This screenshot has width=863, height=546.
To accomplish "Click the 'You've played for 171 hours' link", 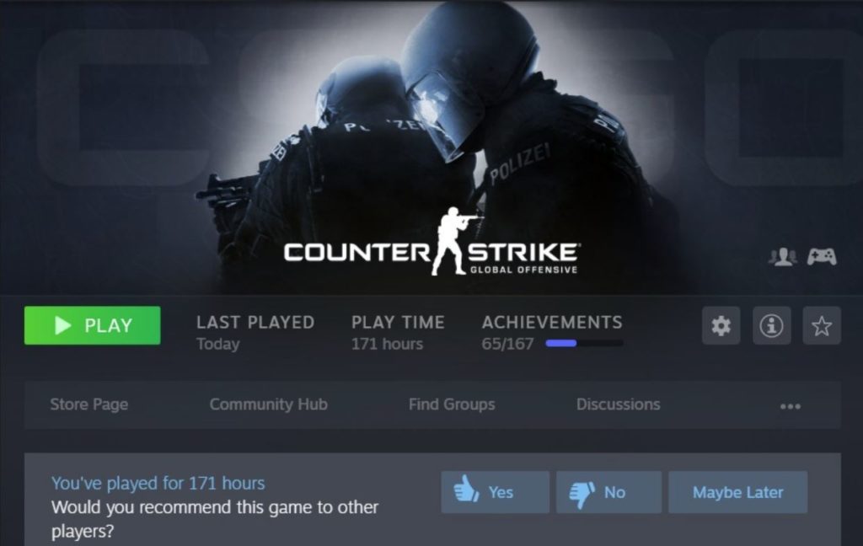I will tap(158, 484).
